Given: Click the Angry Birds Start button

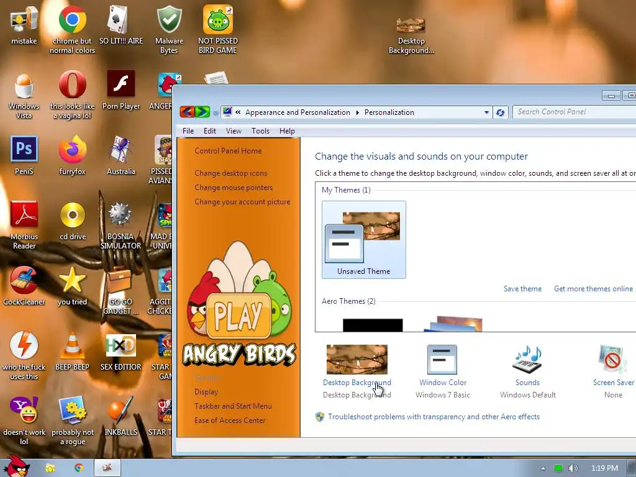Looking at the screenshot, I should coord(16,466).
